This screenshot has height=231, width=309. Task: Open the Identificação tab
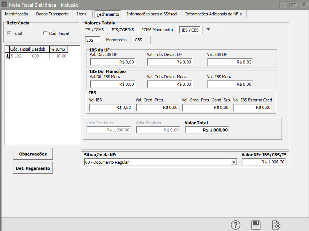pyautogui.click(x=16, y=14)
